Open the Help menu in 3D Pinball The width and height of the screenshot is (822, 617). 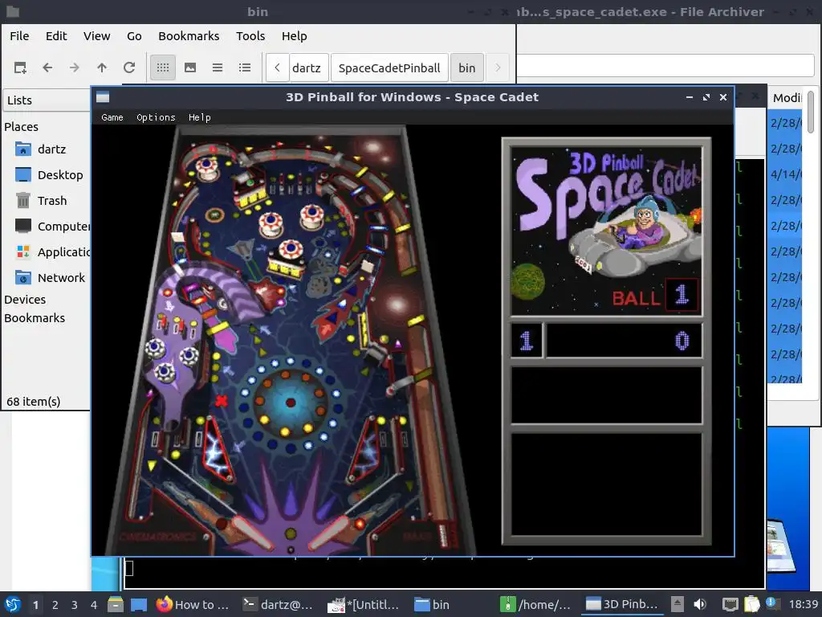pos(199,117)
